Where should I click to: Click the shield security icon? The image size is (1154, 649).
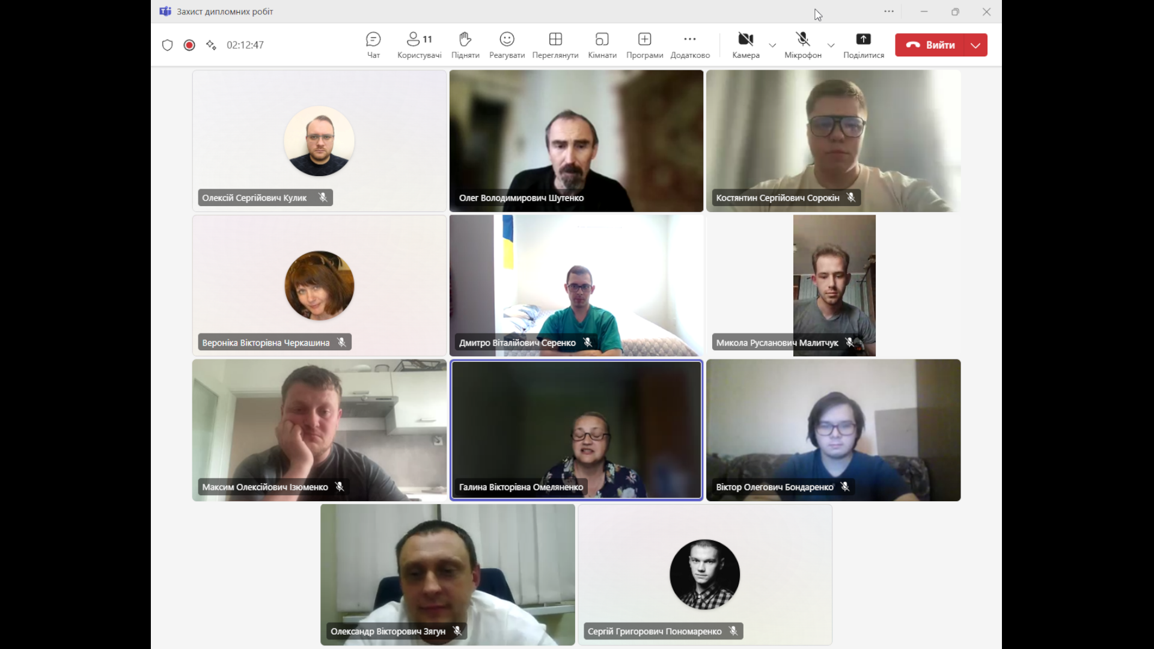point(168,45)
